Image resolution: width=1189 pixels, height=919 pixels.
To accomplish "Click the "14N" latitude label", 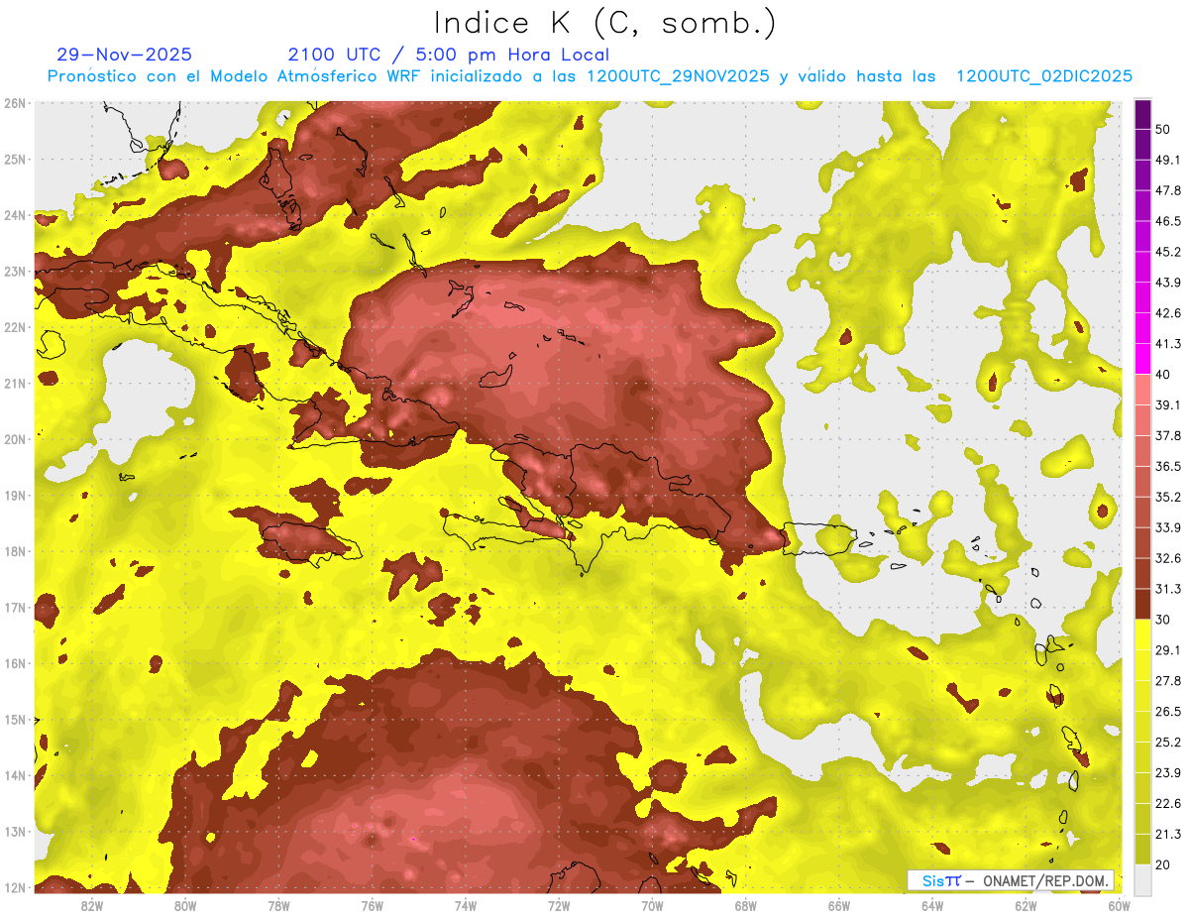I will (14, 775).
